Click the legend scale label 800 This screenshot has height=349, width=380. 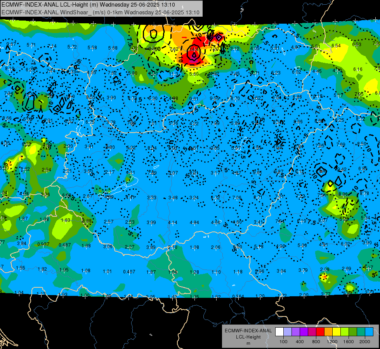316,342
